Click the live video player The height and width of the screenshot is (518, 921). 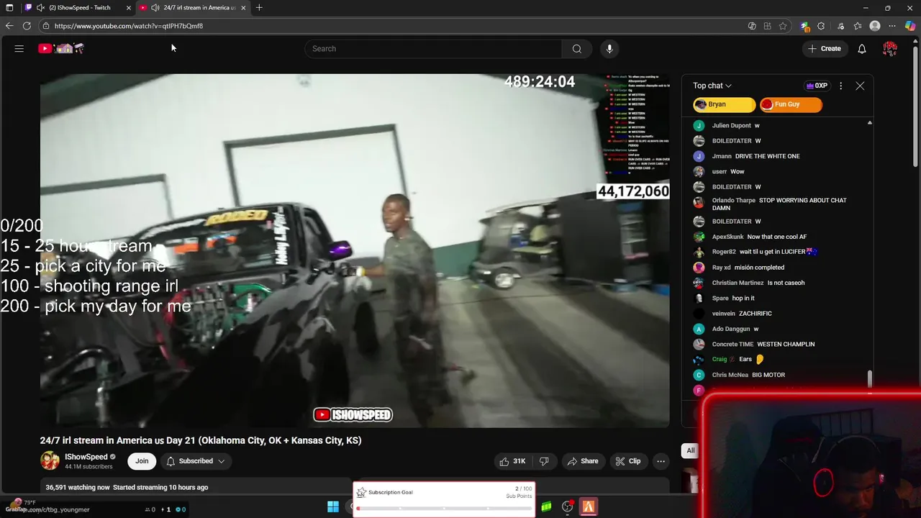coord(355,250)
